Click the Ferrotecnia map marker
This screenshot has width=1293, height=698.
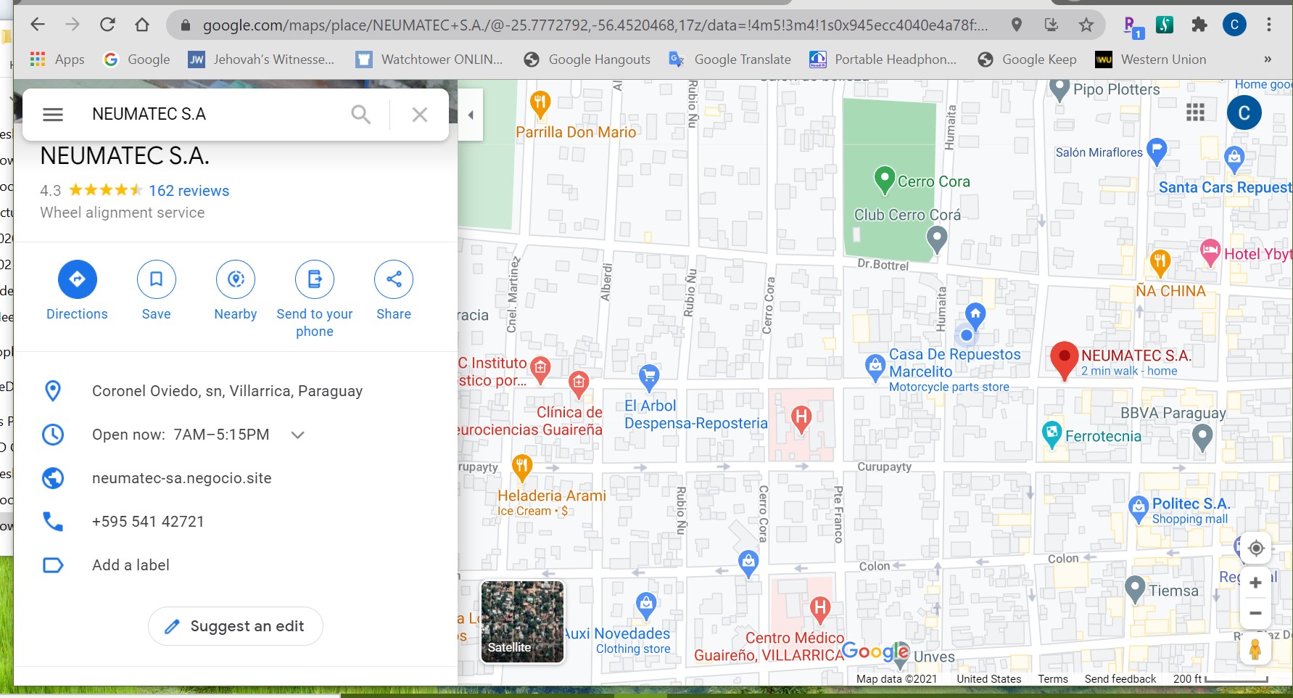coord(1052,434)
